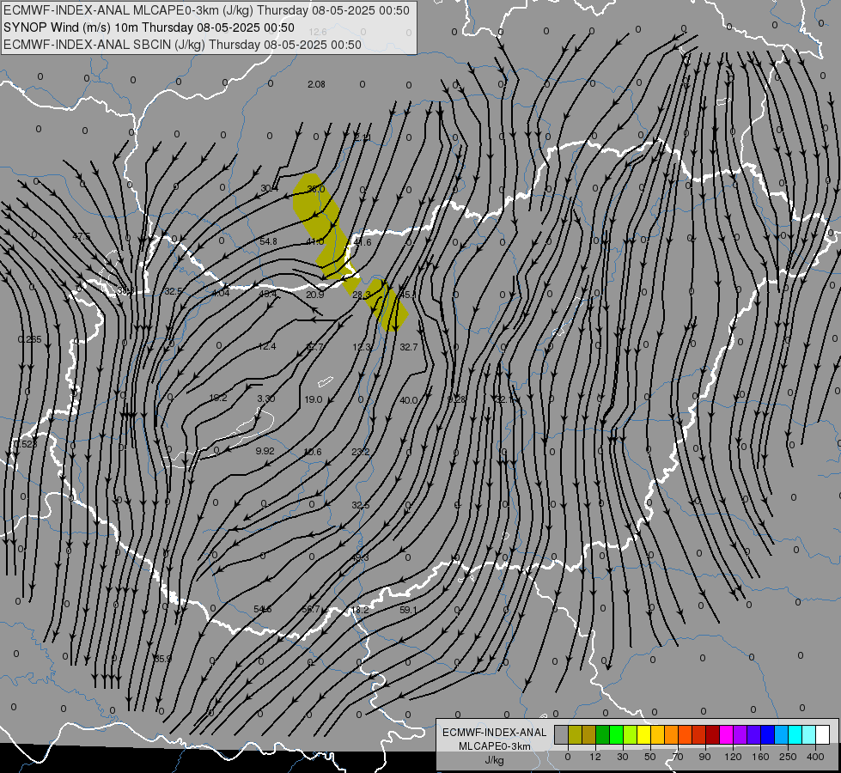Select the olive-yellow legend swatch above 0

click(x=575, y=734)
